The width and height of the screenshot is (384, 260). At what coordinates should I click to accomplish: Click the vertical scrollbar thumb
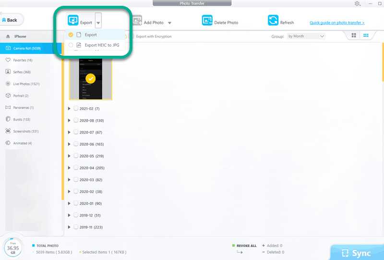click(x=383, y=62)
